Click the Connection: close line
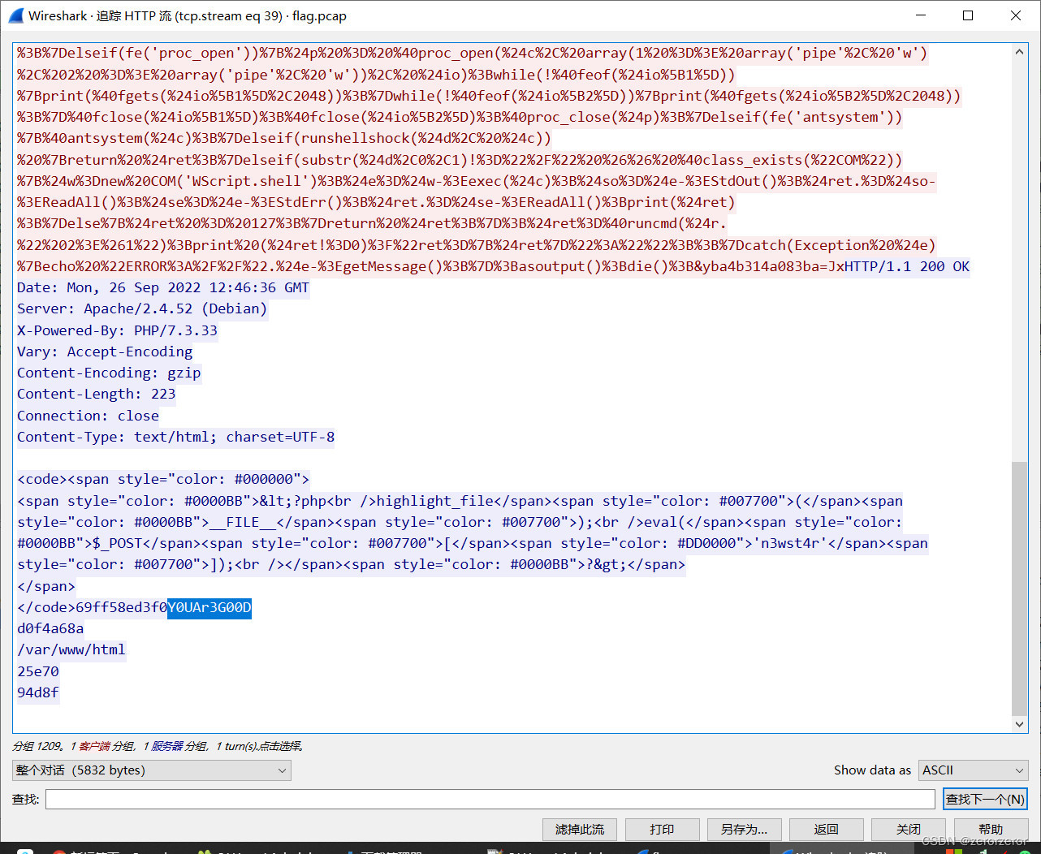This screenshot has height=854, width=1041. 89,416
